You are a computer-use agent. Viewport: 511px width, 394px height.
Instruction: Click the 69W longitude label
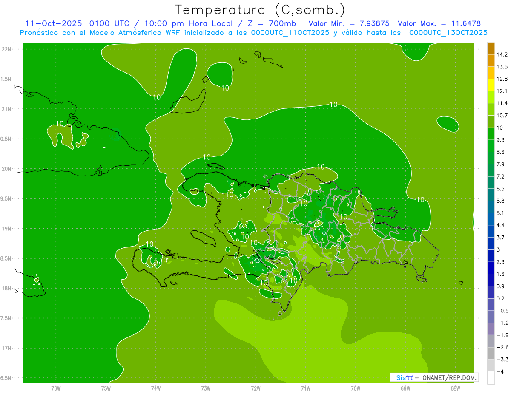pos(405,388)
